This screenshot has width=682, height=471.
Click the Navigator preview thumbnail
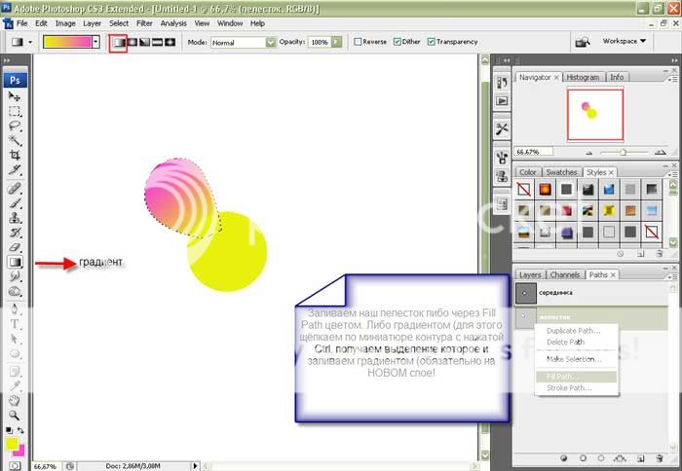point(594,116)
